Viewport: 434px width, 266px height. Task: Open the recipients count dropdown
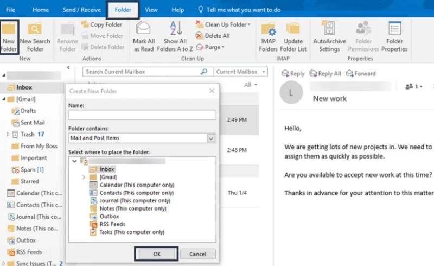414,86
